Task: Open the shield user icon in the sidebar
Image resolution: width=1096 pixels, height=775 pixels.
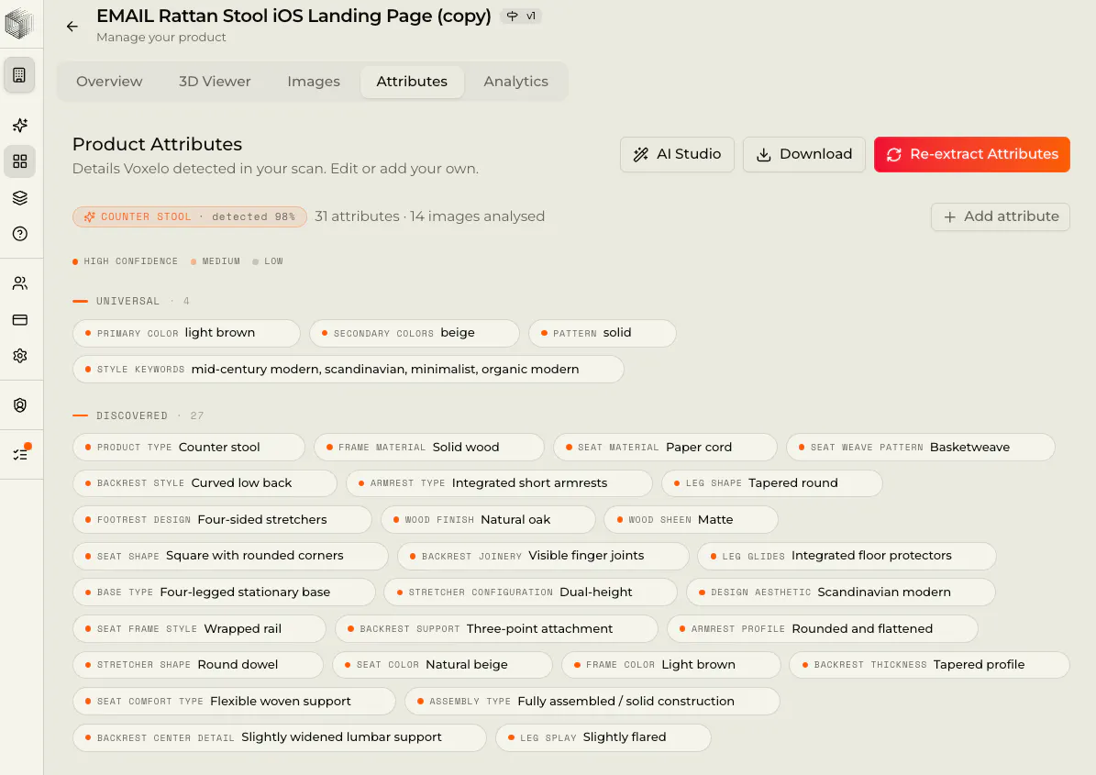Action: (19, 405)
